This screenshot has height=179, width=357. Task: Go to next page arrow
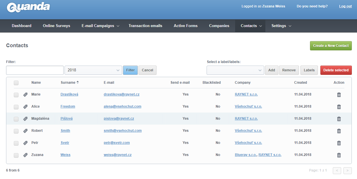[x=347, y=171]
